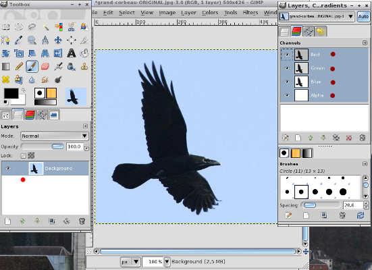Viewport: 372px width, 270px height.
Task: Toggle visibility of the Green channel
Action: 287,68
